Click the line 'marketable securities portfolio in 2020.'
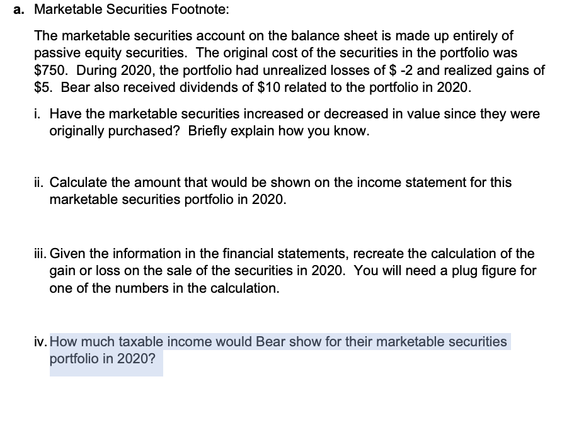Screen dimensions: 586x430 pyautogui.click(x=167, y=200)
